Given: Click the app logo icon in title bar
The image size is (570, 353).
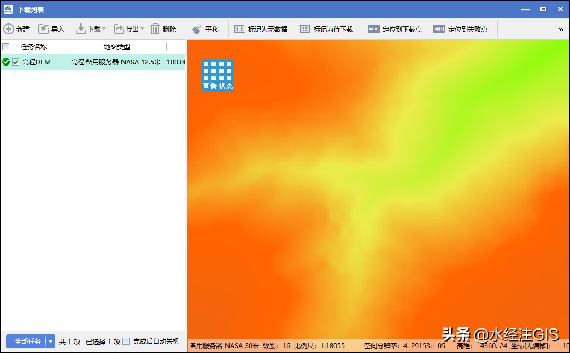Looking at the screenshot, I should tap(8, 9).
